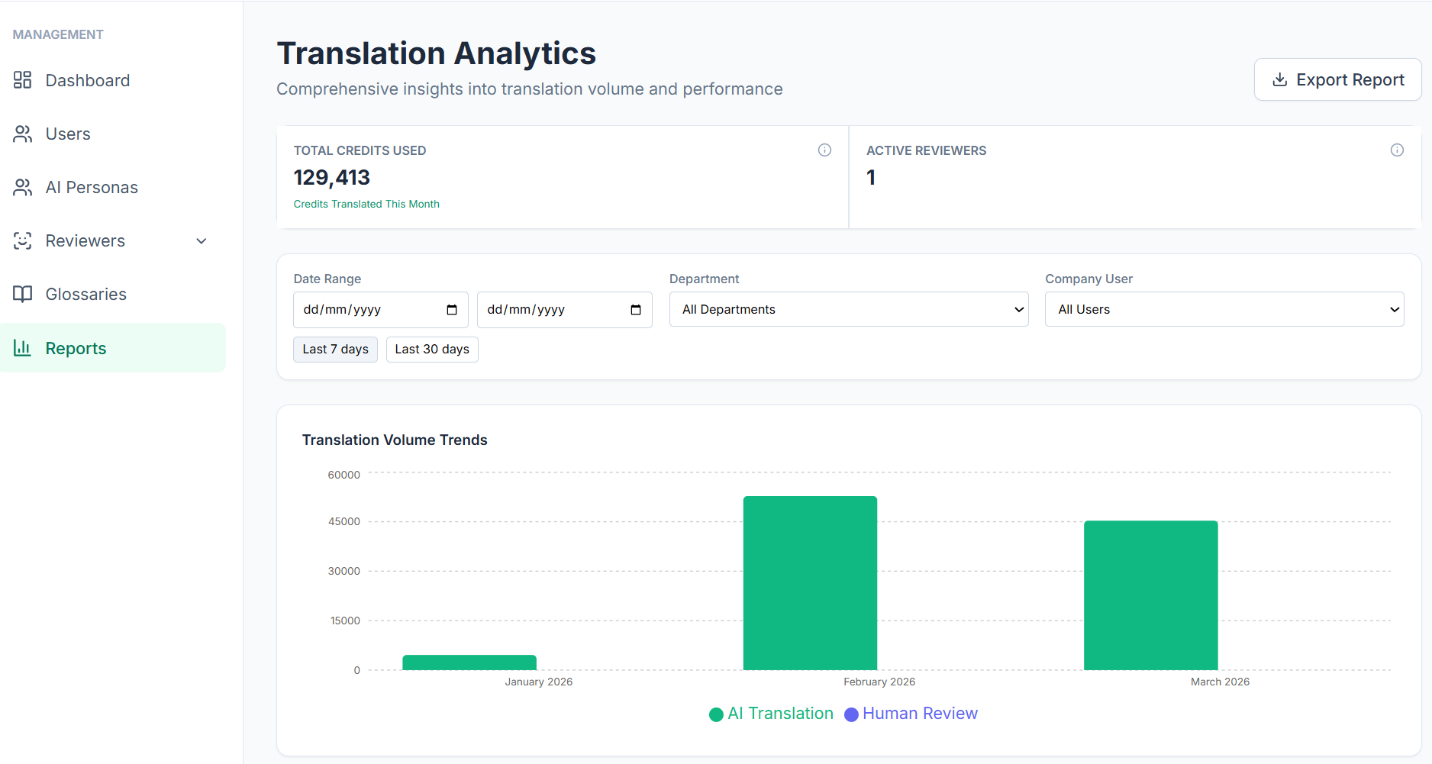Open the end date calendar picker
This screenshot has height=764, width=1432.
click(636, 309)
